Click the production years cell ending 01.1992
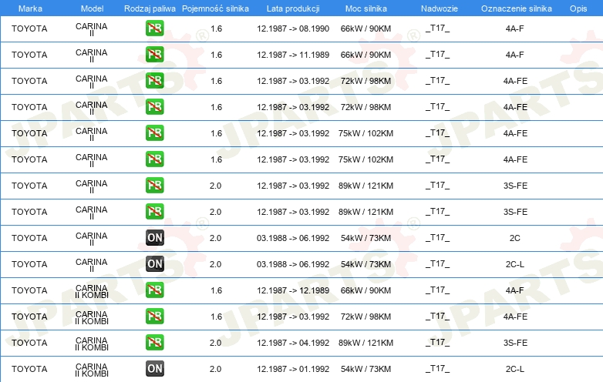The image size is (603, 382). [293, 369]
